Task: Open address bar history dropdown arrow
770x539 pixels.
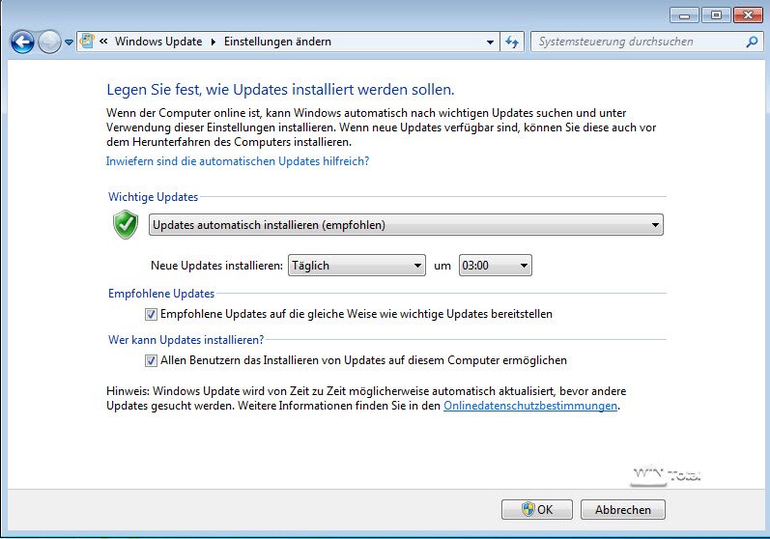Action: click(x=490, y=43)
